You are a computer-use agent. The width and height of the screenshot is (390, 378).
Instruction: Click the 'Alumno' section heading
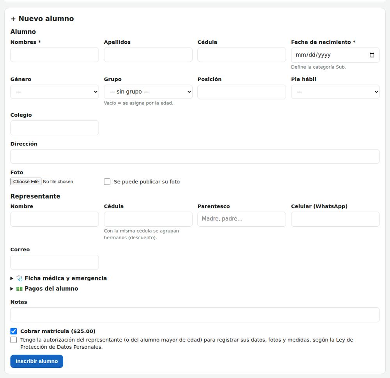(x=23, y=32)
